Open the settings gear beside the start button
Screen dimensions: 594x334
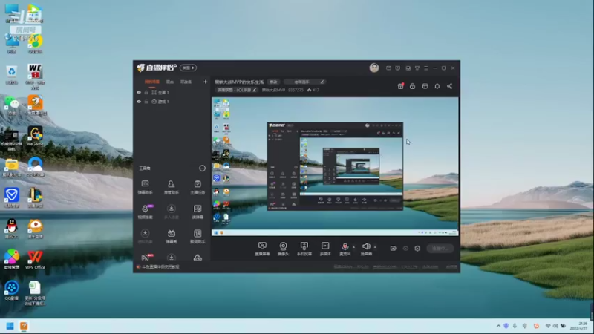coord(417,249)
